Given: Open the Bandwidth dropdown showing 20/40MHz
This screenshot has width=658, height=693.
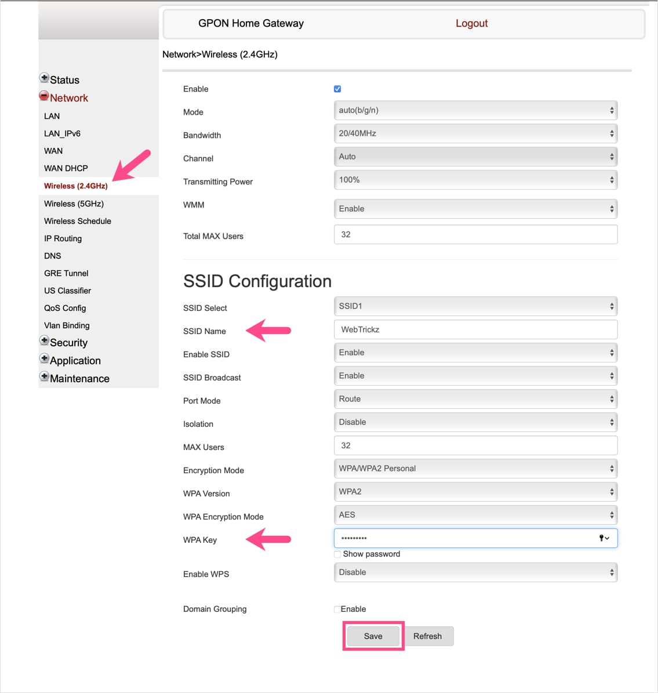Looking at the screenshot, I should (x=475, y=133).
